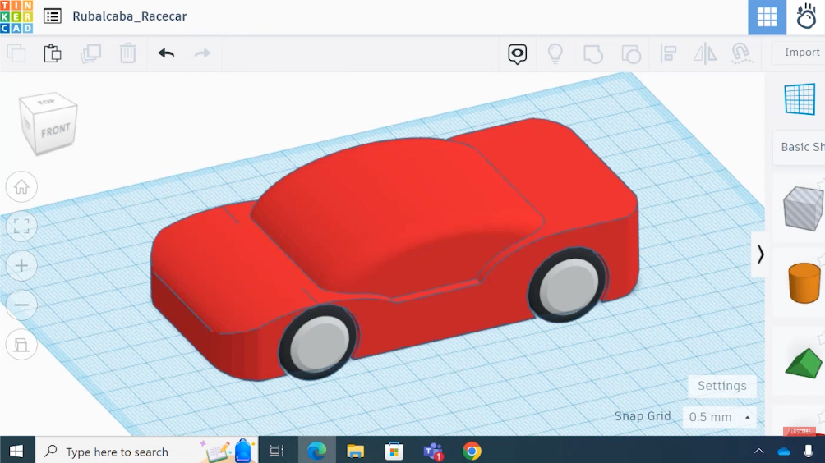
Task: Collapse the shapes panel chevron
Action: [760, 254]
